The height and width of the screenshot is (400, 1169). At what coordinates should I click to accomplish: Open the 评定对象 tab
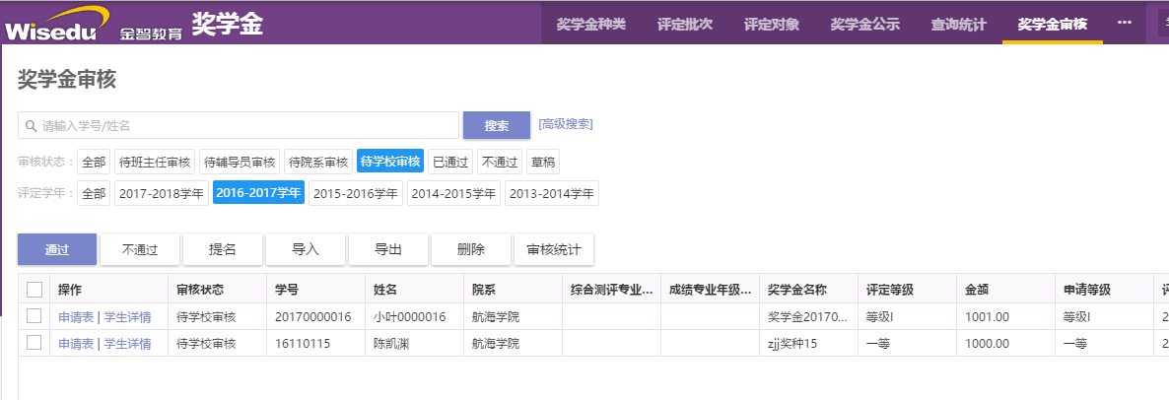pos(772,24)
